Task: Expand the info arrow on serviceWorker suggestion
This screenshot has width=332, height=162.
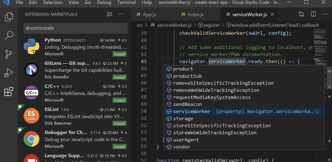Action: click(317, 112)
